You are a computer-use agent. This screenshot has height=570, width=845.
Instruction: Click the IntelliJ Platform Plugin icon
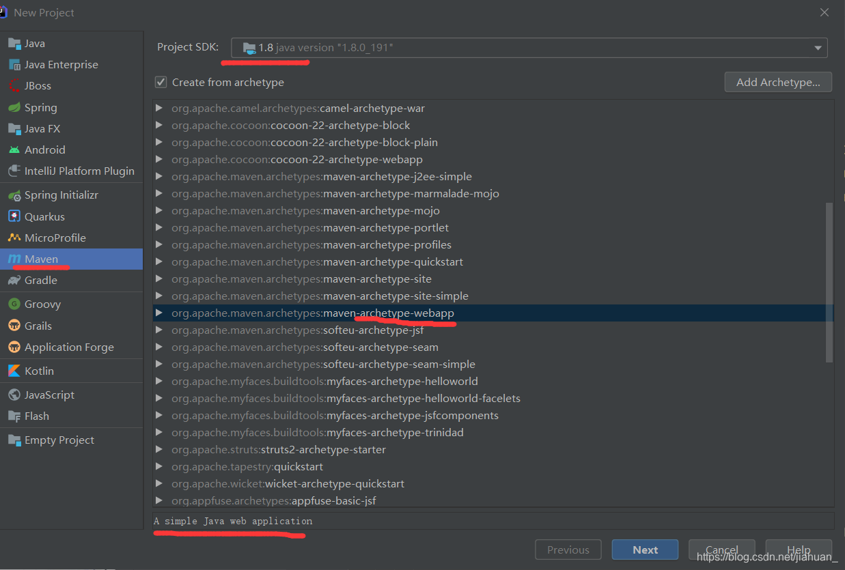(14, 171)
